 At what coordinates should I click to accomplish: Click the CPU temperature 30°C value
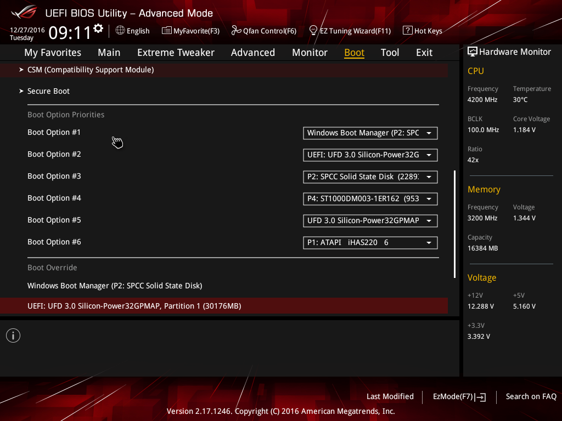pos(520,100)
